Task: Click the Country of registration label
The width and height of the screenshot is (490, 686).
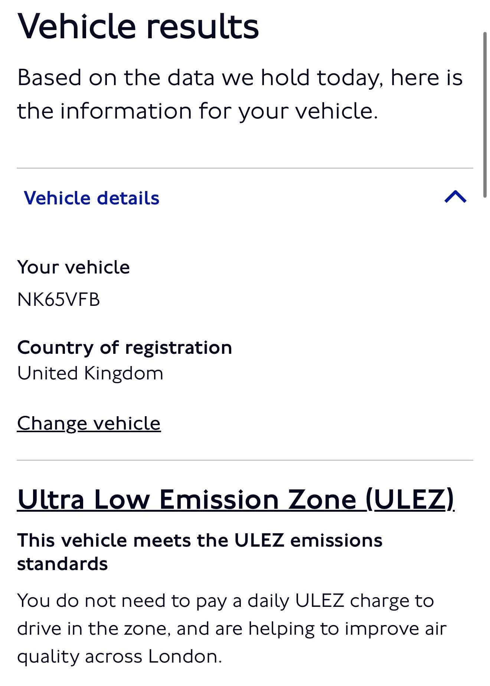Action: point(124,347)
